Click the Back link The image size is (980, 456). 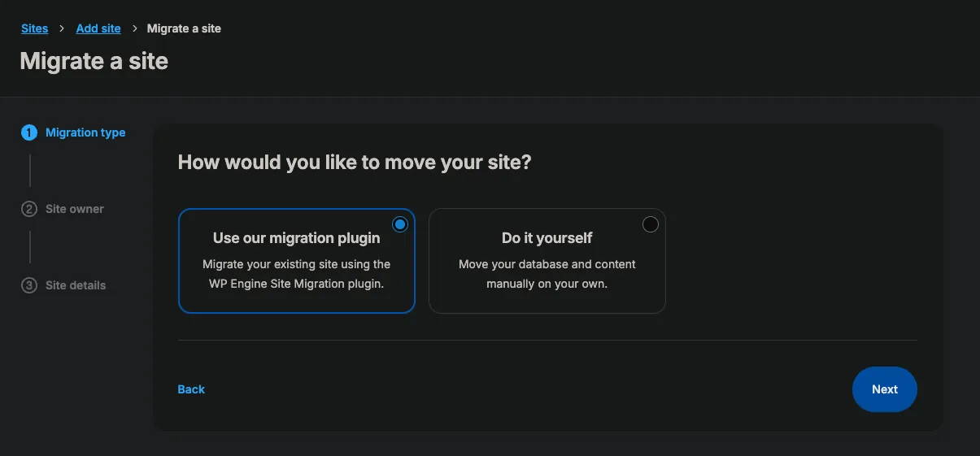(191, 389)
